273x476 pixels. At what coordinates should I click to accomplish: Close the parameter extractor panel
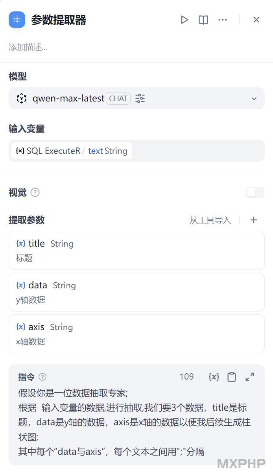256,20
